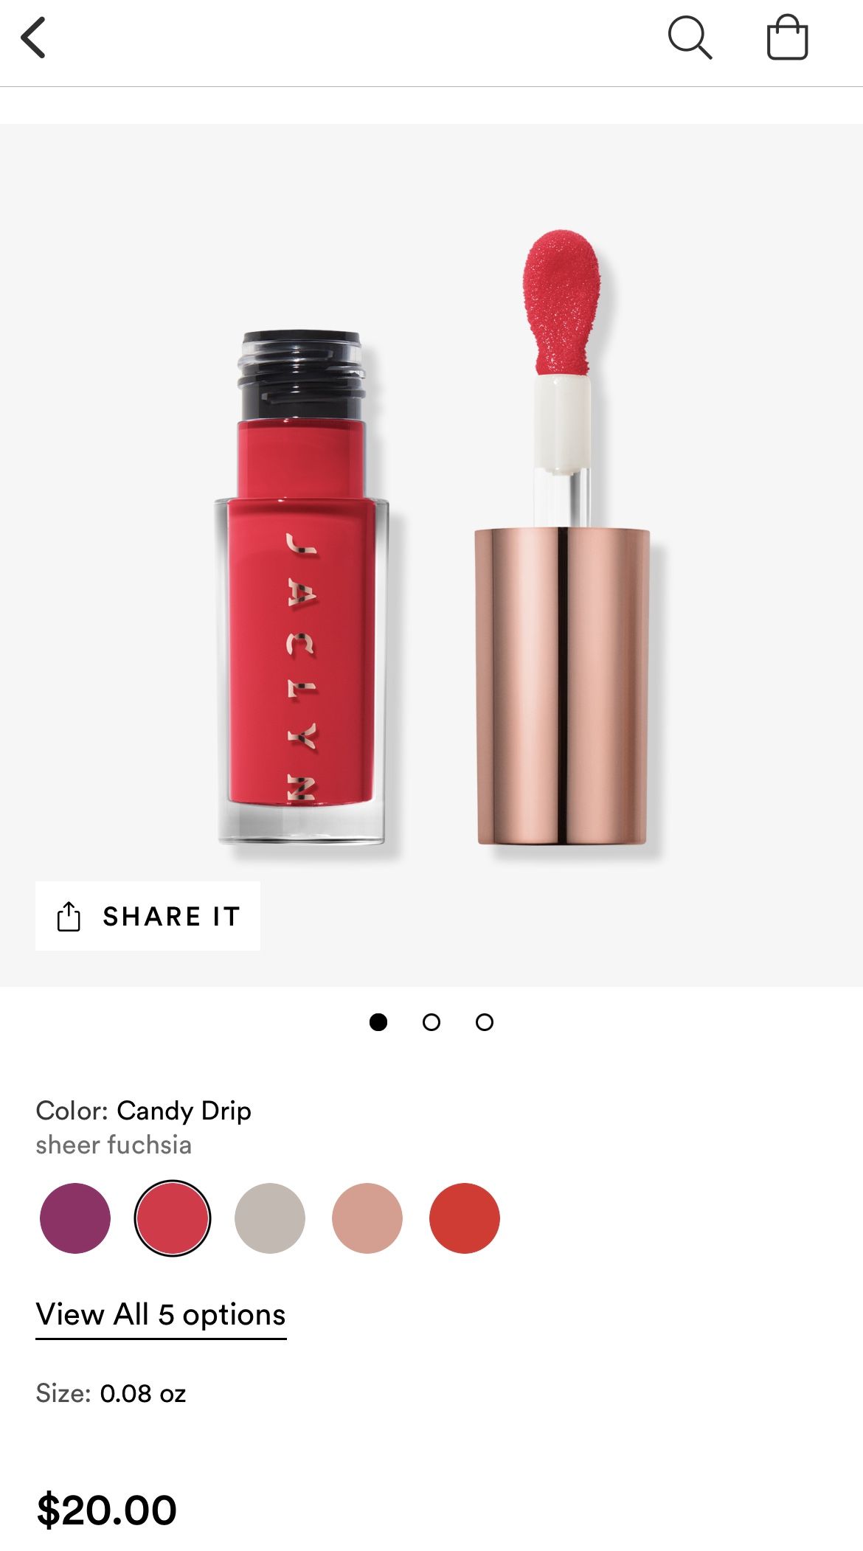Tap the lip gloss bottle image

click(301, 587)
